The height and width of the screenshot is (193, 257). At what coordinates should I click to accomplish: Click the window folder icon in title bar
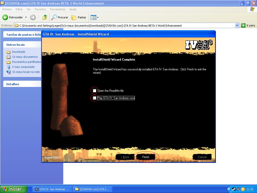pyautogui.click(x=2, y=3)
